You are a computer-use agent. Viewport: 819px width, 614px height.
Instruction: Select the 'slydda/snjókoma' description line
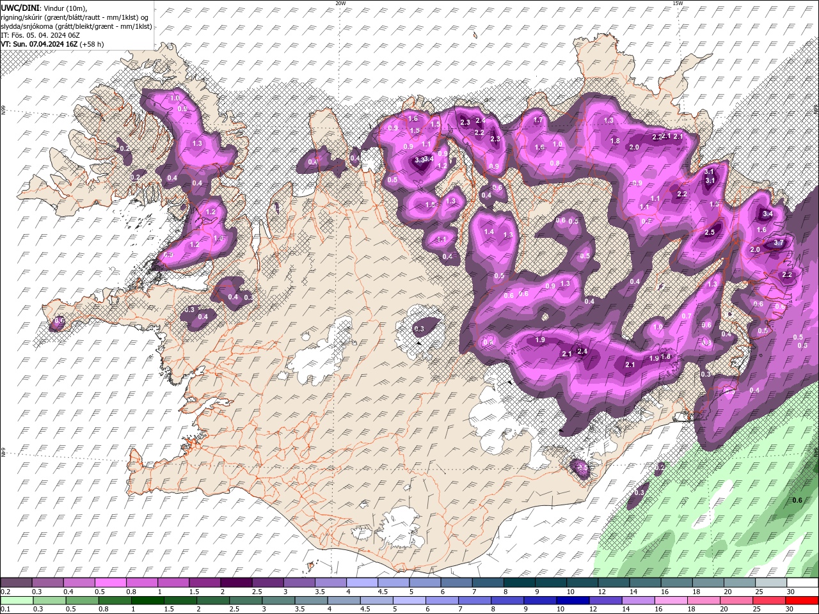click(76, 26)
